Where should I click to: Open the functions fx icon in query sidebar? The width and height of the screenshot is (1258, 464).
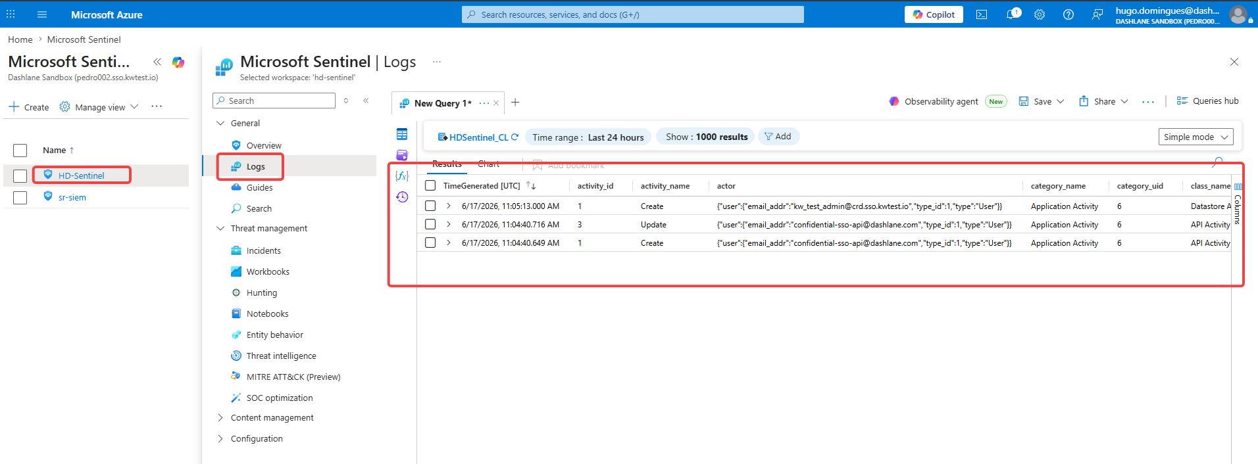[x=402, y=175]
